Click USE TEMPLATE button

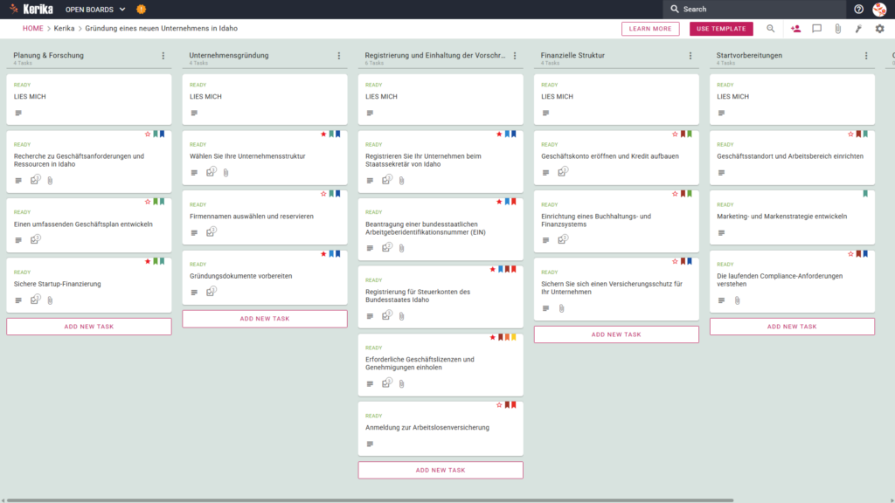721,29
